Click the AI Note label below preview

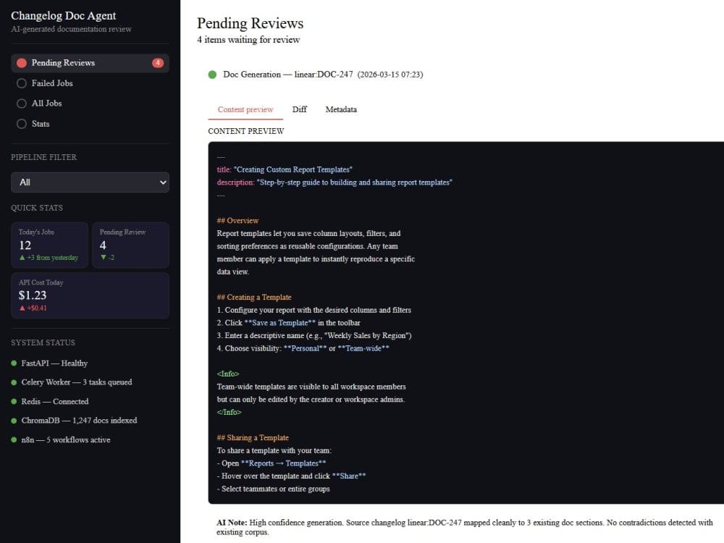232,523
